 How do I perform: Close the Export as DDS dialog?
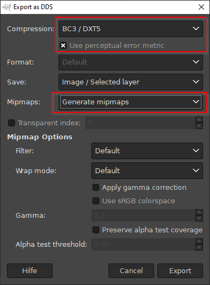pos(201,7)
